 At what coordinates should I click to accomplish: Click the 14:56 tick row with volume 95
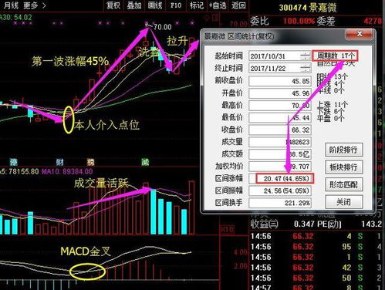[316, 247]
